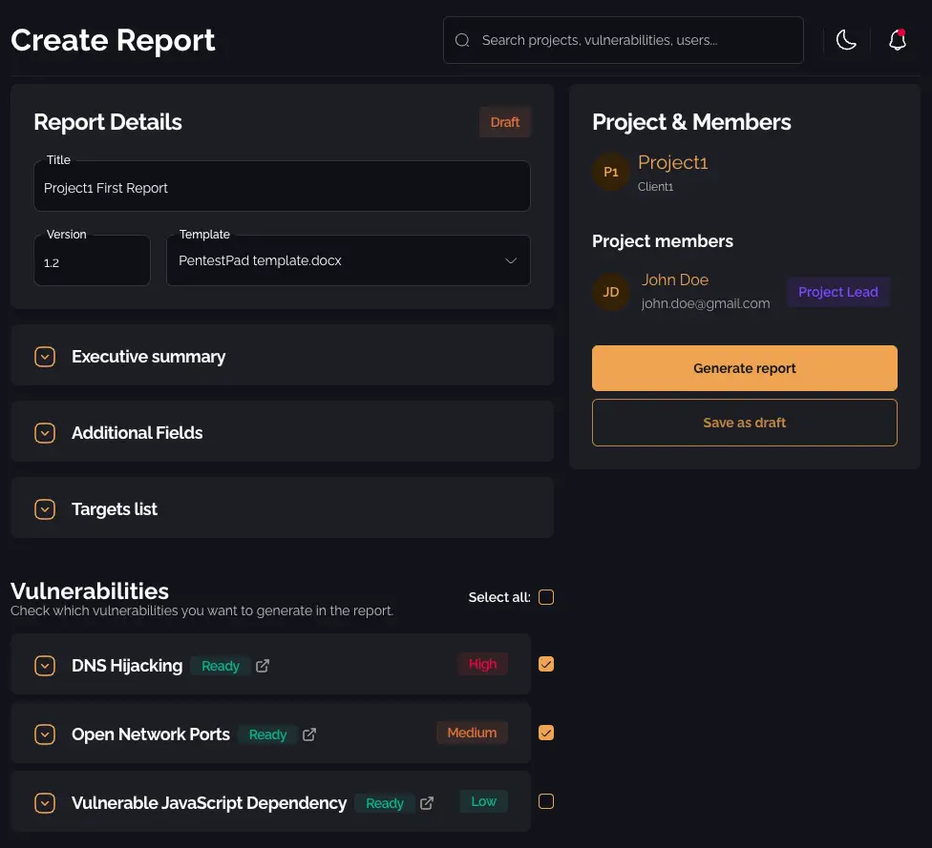This screenshot has height=848, width=932.
Task: Open DNS Hijacking in a new tab via external link icon
Action: tap(263, 666)
